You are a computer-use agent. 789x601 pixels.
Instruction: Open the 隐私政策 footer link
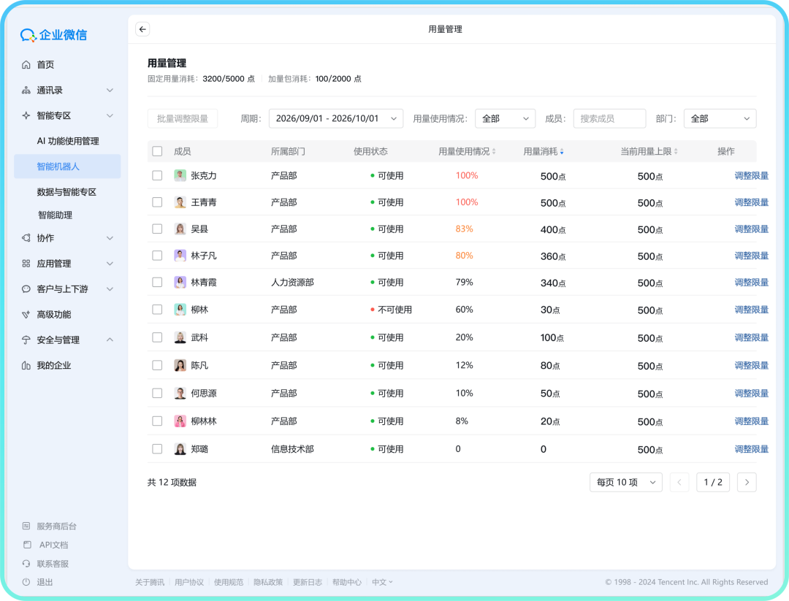coord(267,583)
